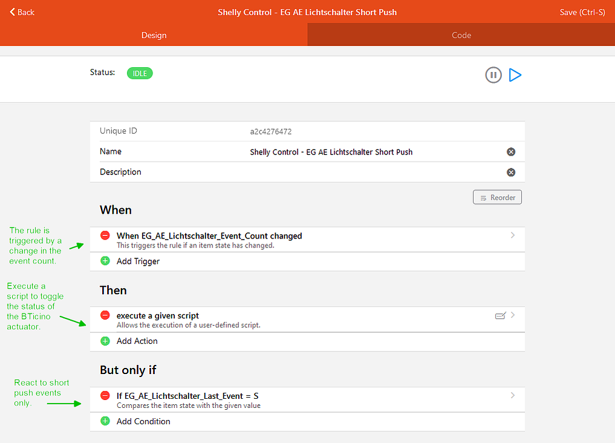Select the Unique ID value a2c4276472

[271, 131]
